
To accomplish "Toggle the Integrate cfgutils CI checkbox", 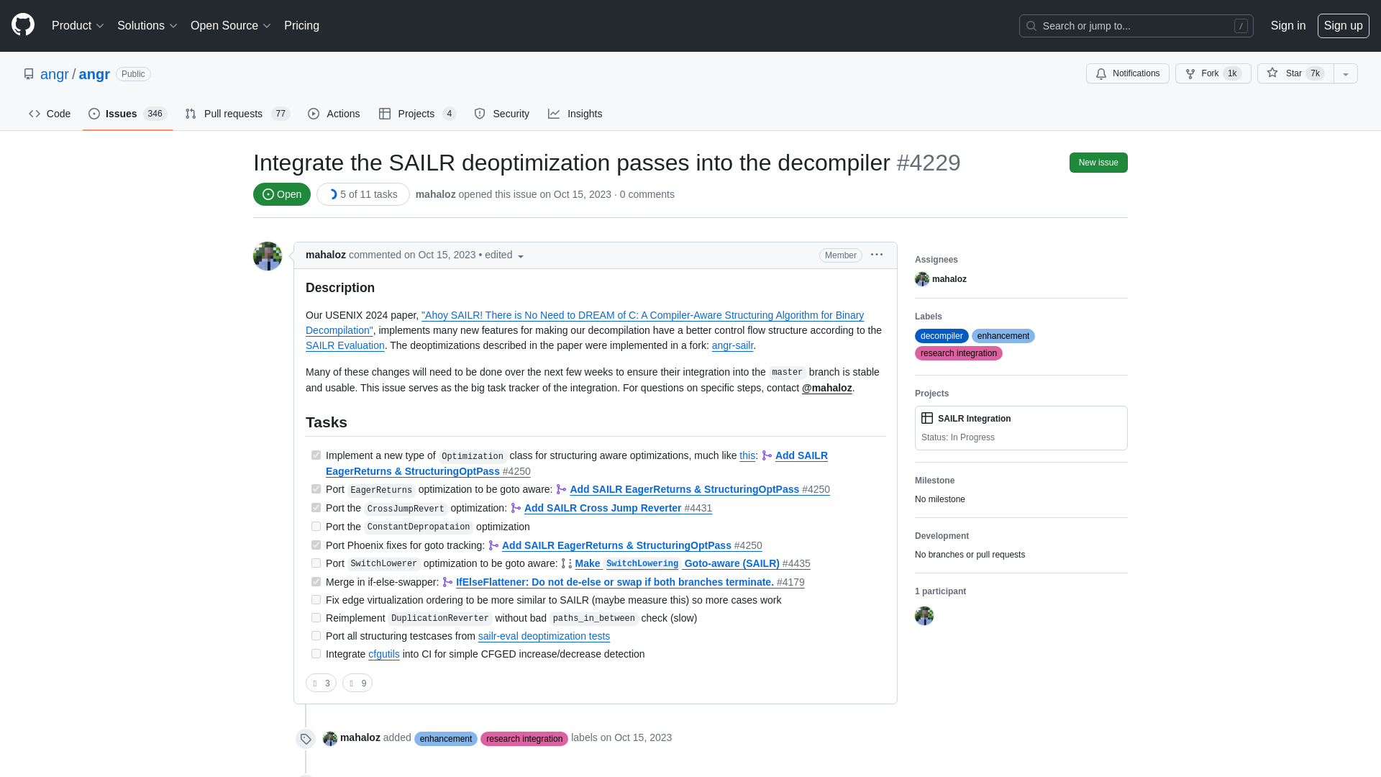I will (x=316, y=654).
